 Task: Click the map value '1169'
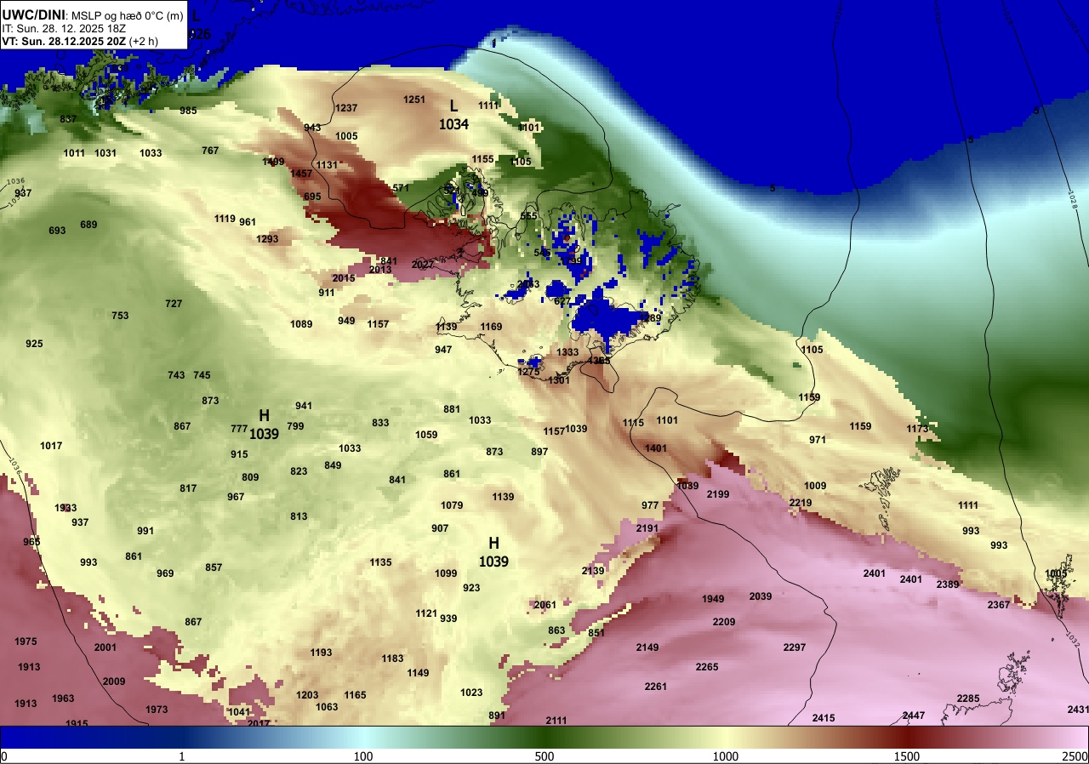[491, 327]
